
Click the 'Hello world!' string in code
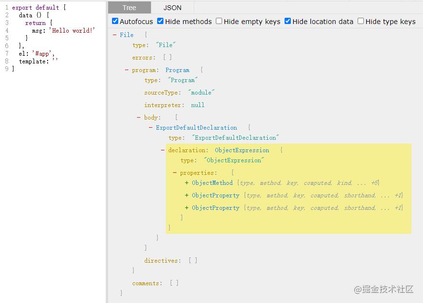(x=72, y=30)
